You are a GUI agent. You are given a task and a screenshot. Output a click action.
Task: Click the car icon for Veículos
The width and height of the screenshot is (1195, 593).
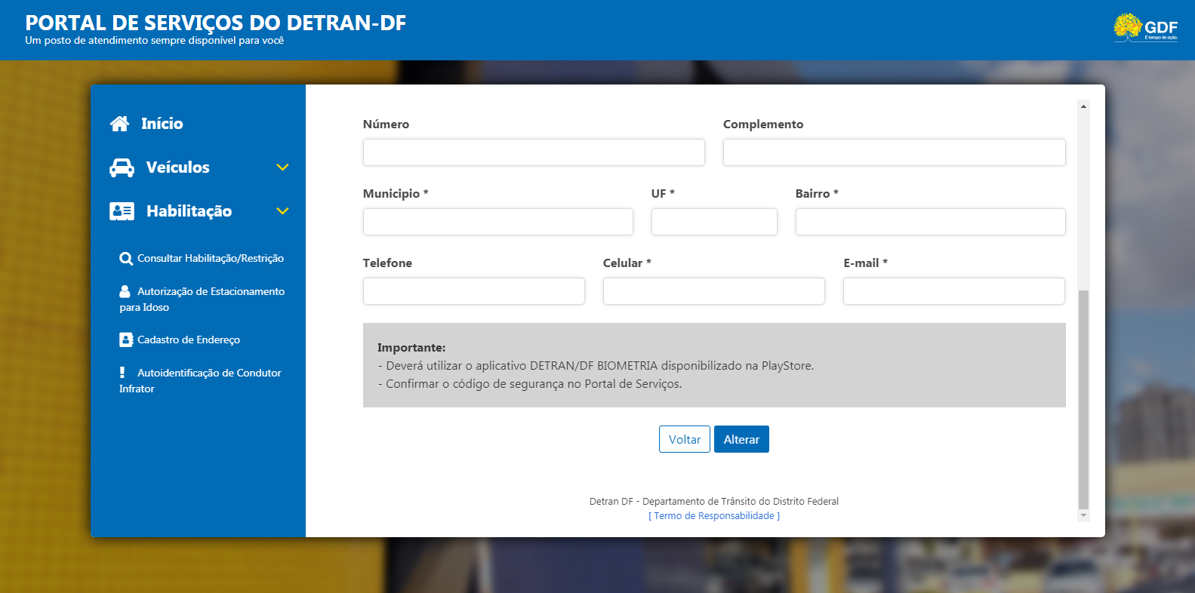tap(122, 167)
